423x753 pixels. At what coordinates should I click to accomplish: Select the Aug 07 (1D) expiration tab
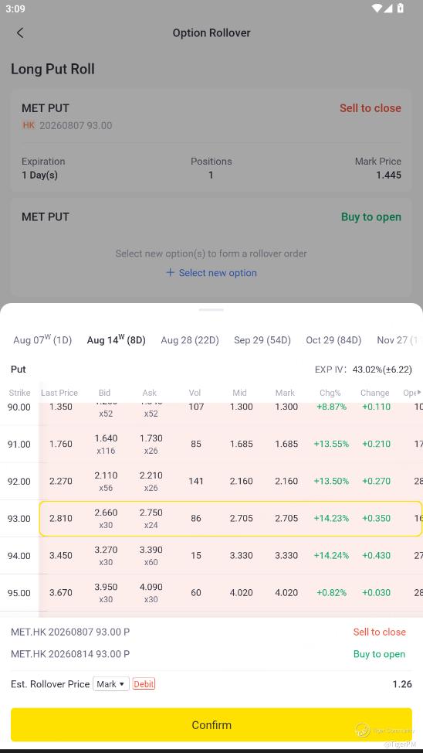[x=42, y=340]
